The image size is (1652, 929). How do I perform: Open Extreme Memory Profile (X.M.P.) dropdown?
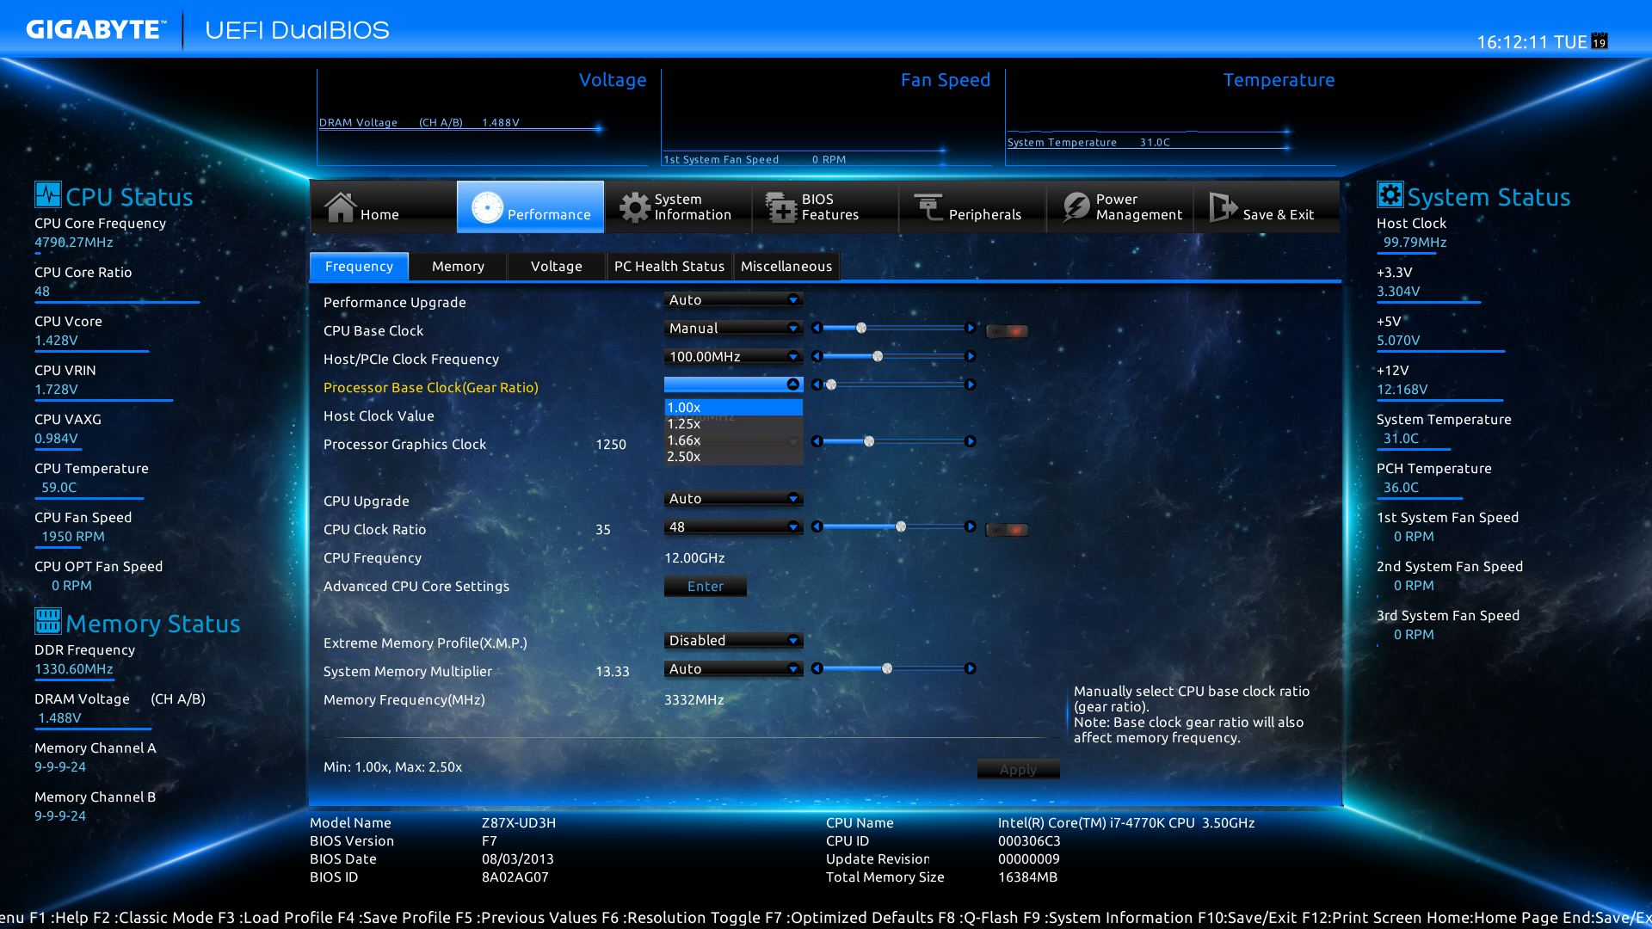pyautogui.click(x=733, y=640)
